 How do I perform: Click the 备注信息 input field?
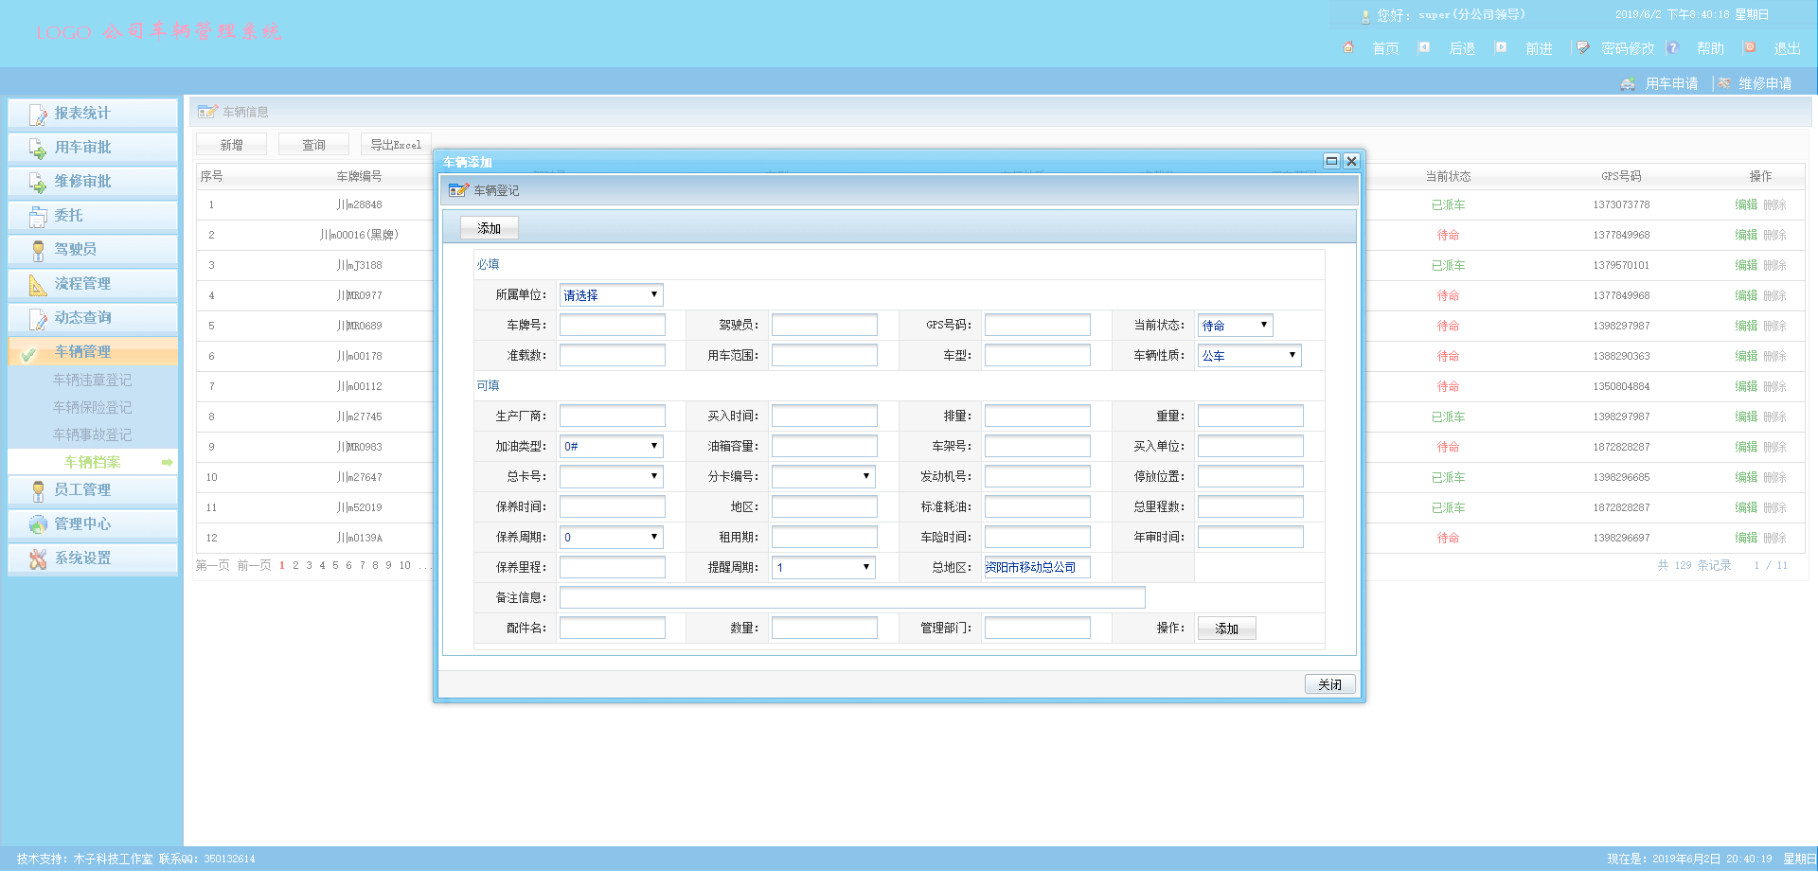click(x=852, y=597)
